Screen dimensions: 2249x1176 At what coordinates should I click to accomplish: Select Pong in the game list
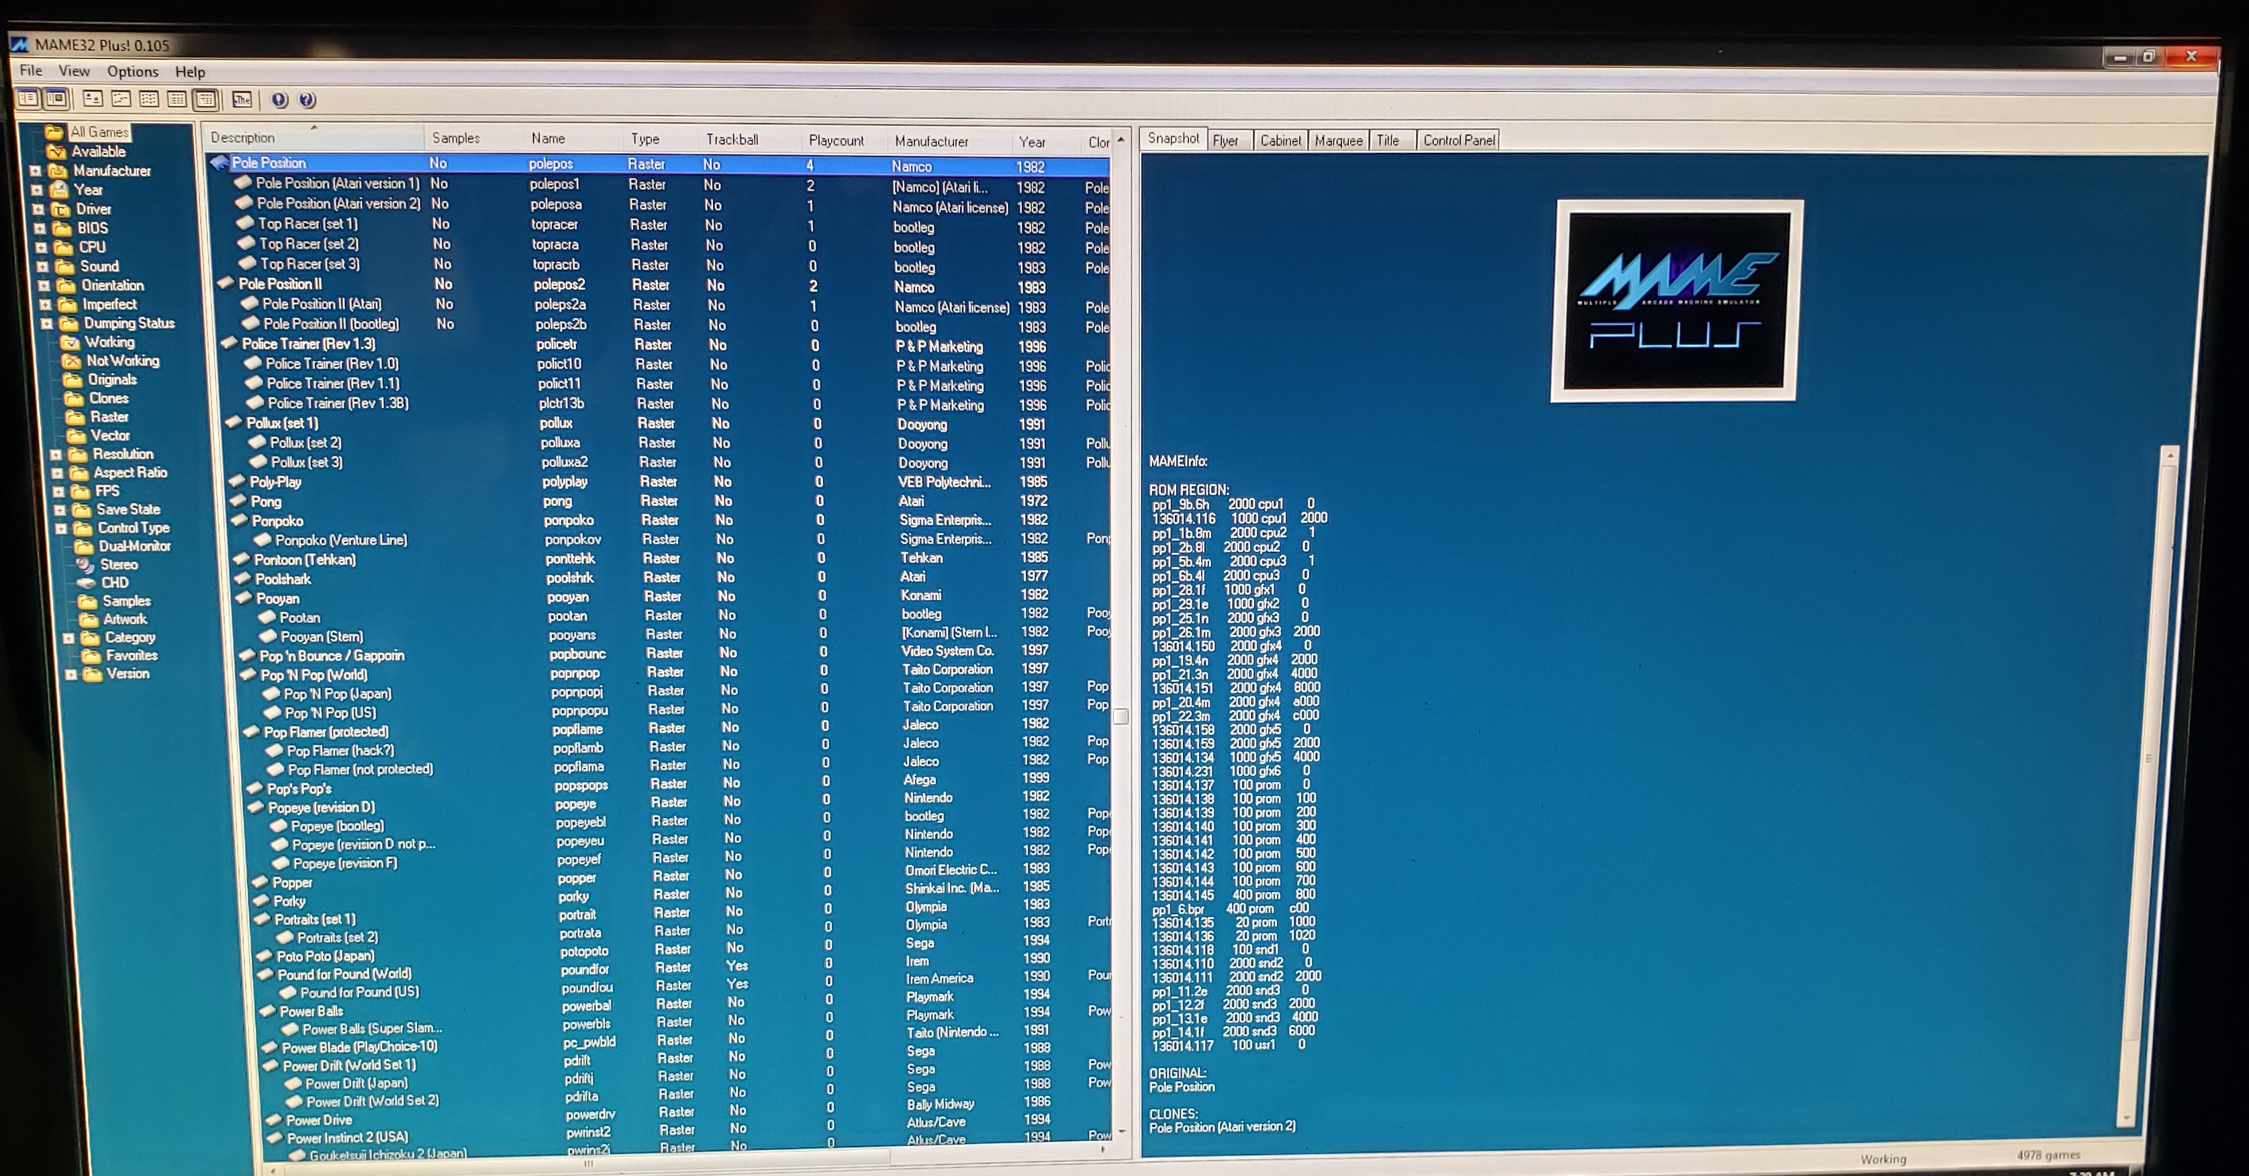point(267,502)
